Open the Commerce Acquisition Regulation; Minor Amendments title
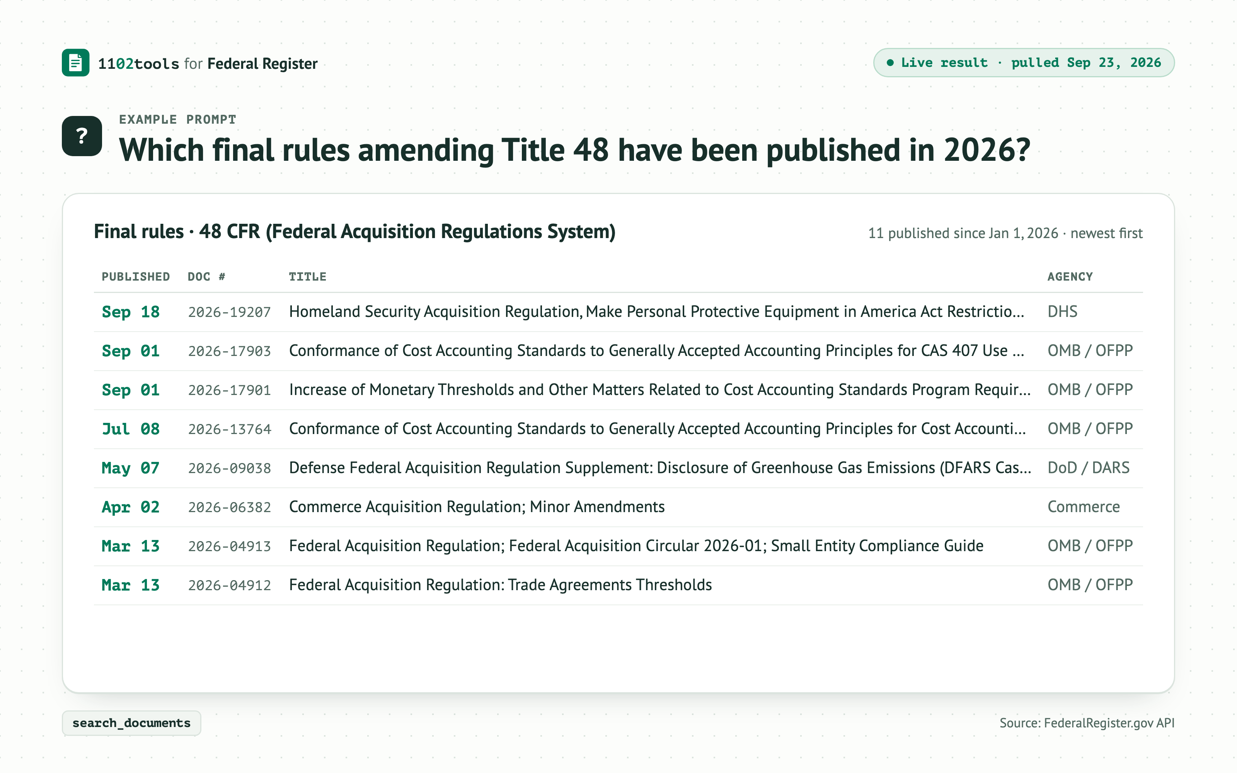The height and width of the screenshot is (773, 1237). (x=477, y=507)
